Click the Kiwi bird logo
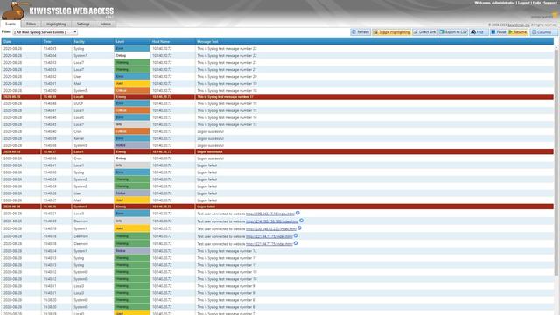560x315 pixels. tap(14, 10)
